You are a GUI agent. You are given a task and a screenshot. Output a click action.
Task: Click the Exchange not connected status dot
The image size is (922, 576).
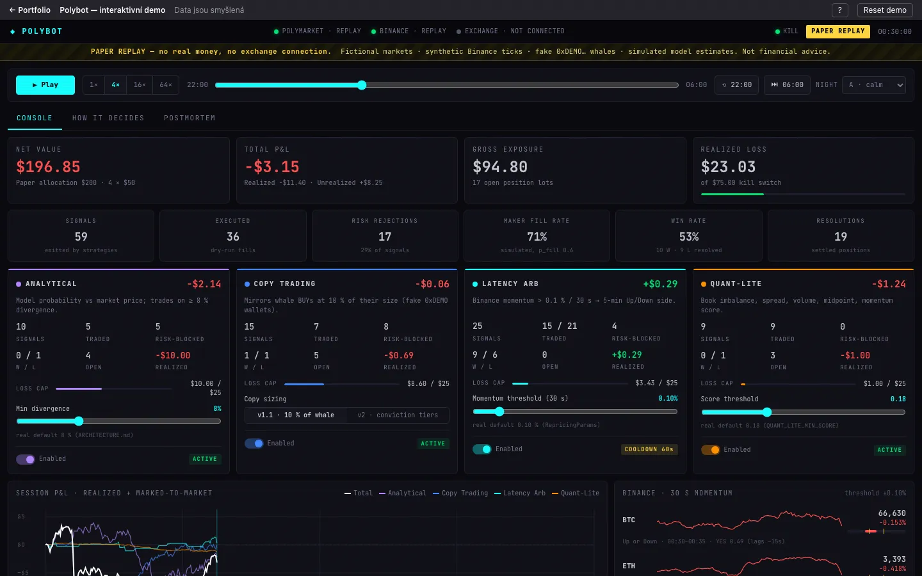click(459, 31)
